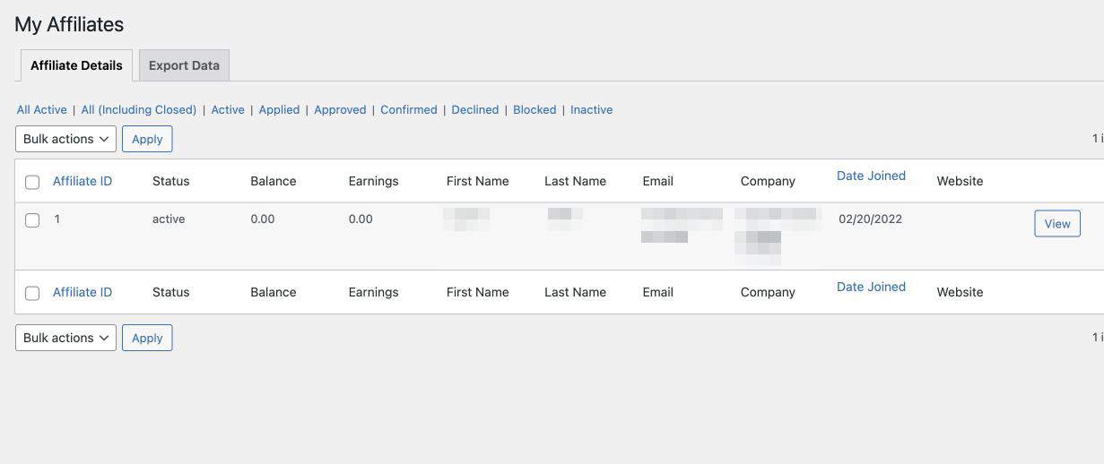Sort by Date Joined column header
This screenshot has width=1104, height=464.
[x=871, y=176]
